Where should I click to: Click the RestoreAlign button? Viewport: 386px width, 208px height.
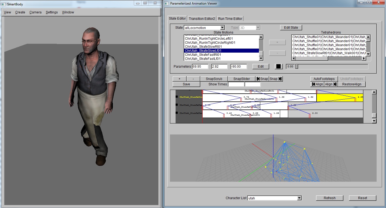[x=352, y=84]
